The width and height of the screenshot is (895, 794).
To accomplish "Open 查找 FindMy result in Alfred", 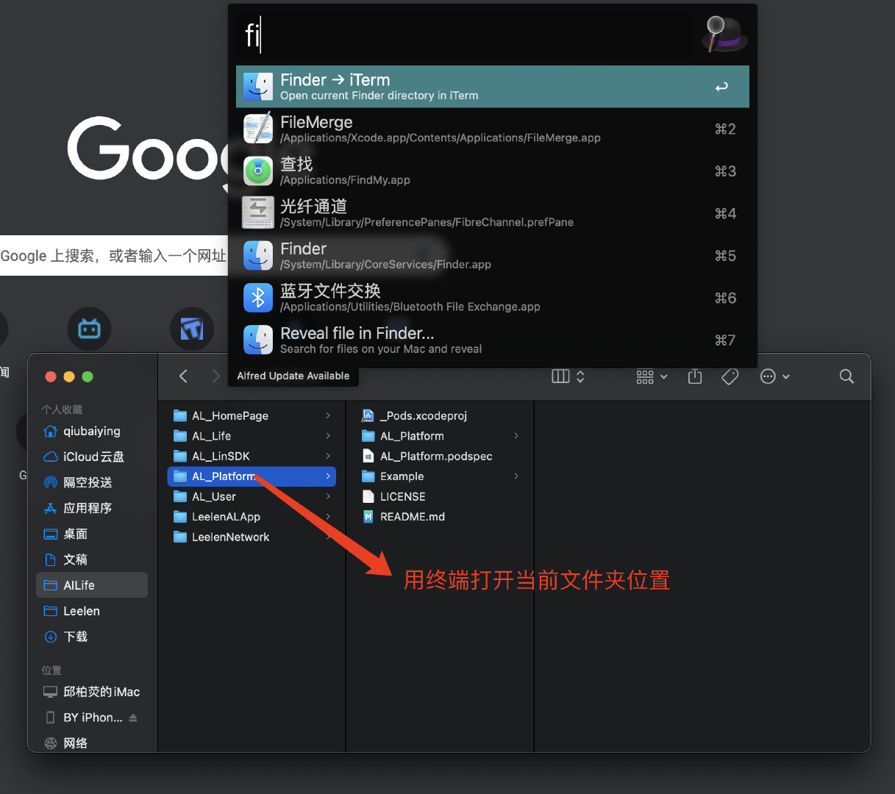I will pyautogui.click(x=493, y=171).
